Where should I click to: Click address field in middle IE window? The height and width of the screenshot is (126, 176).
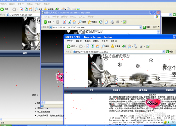pos(95,27)
